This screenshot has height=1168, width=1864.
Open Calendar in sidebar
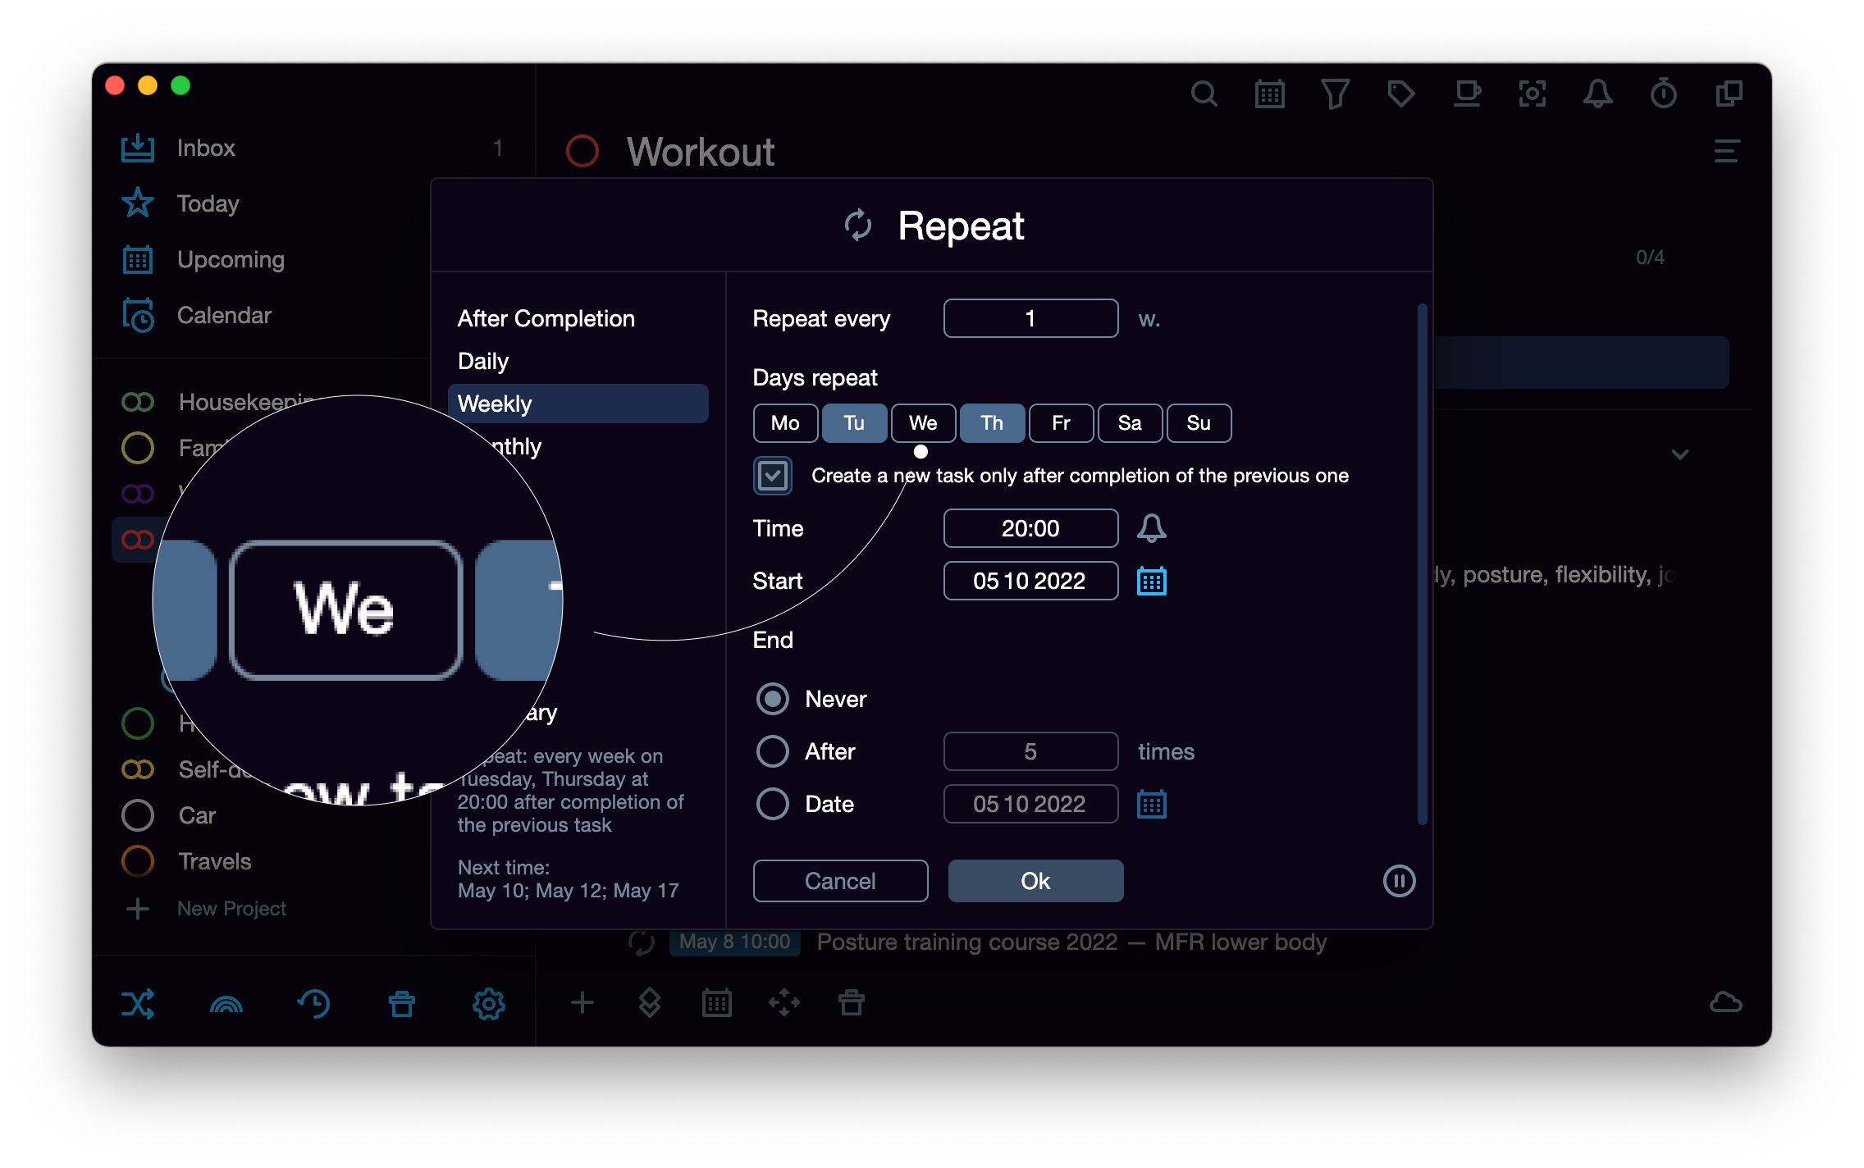(x=224, y=315)
